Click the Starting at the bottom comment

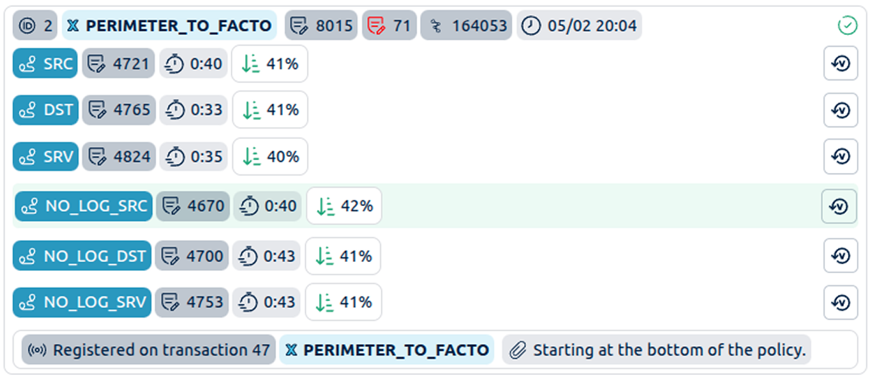656,350
